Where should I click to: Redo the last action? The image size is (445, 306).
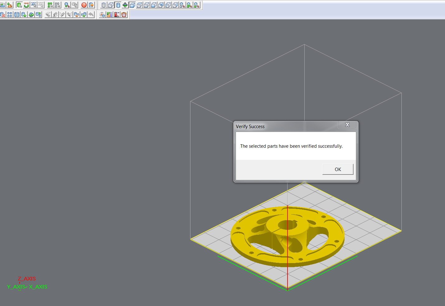55,14
